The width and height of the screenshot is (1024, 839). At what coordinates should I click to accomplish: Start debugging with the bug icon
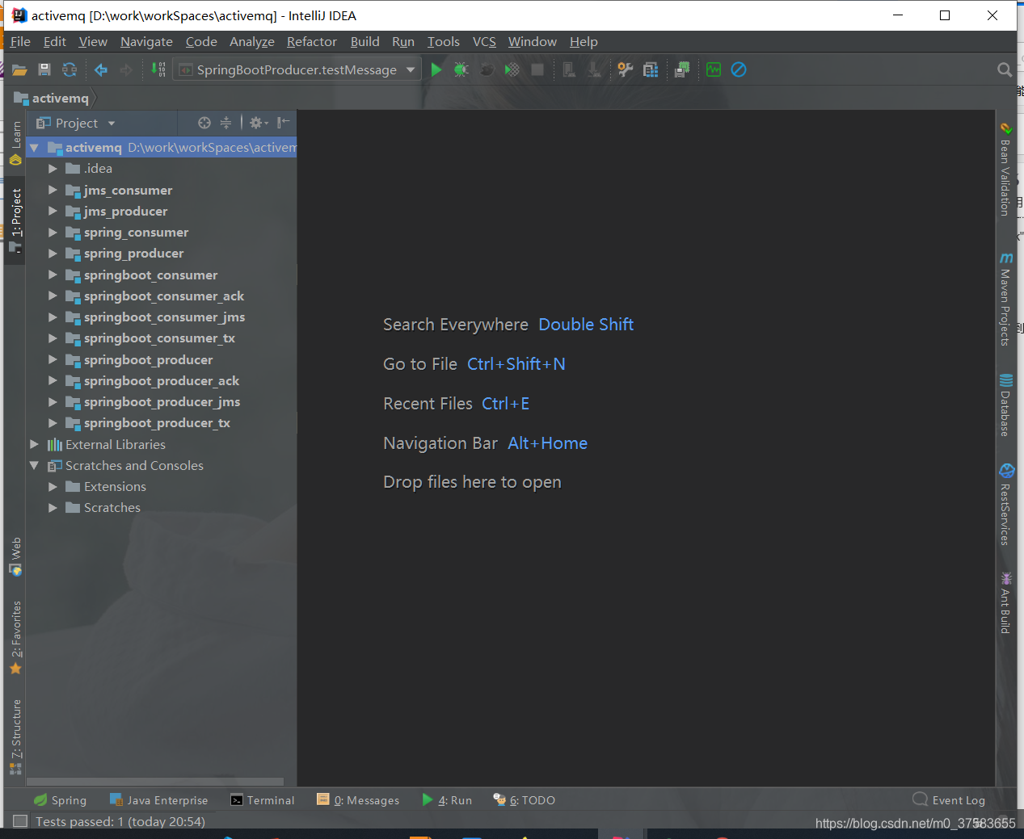pyautogui.click(x=461, y=70)
